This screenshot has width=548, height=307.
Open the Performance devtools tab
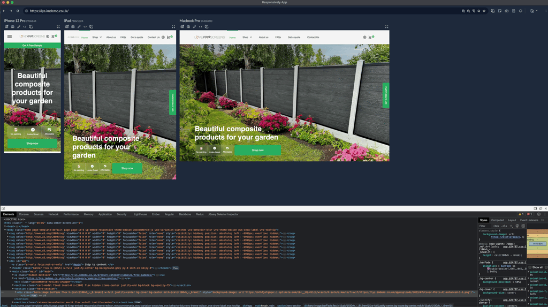coord(71,214)
